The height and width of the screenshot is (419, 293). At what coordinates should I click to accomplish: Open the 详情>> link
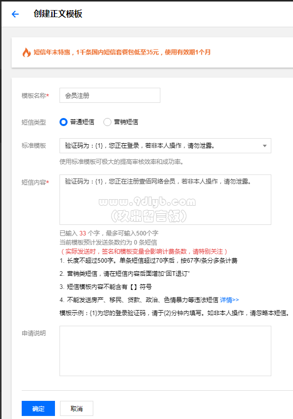point(229,300)
